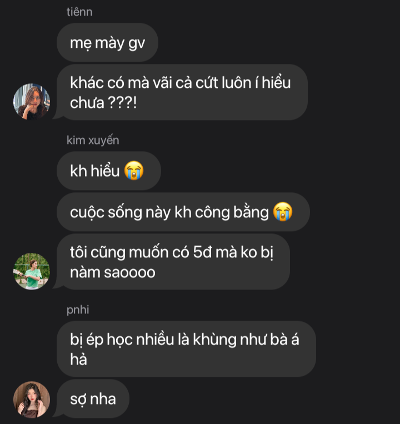The width and height of the screenshot is (400, 424).
Task: Click "5đ" text in kim xuyến's message
Action: (x=202, y=252)
